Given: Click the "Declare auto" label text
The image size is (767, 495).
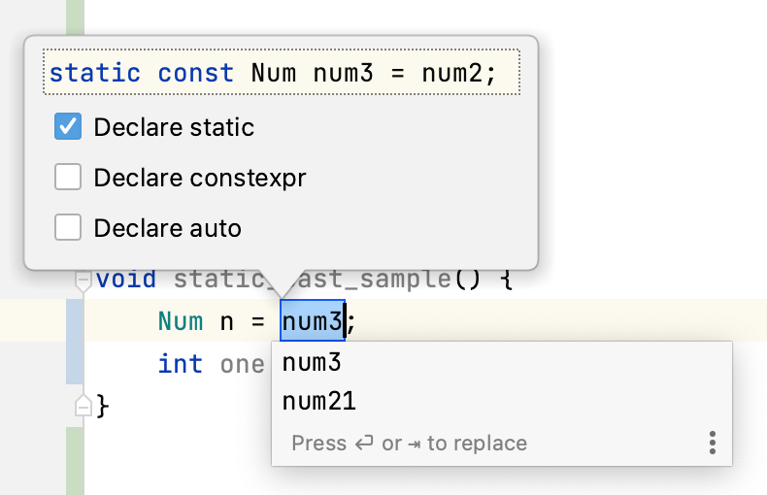Looking at the screenshot, I should pyautogui.click(x=167, y=228).
